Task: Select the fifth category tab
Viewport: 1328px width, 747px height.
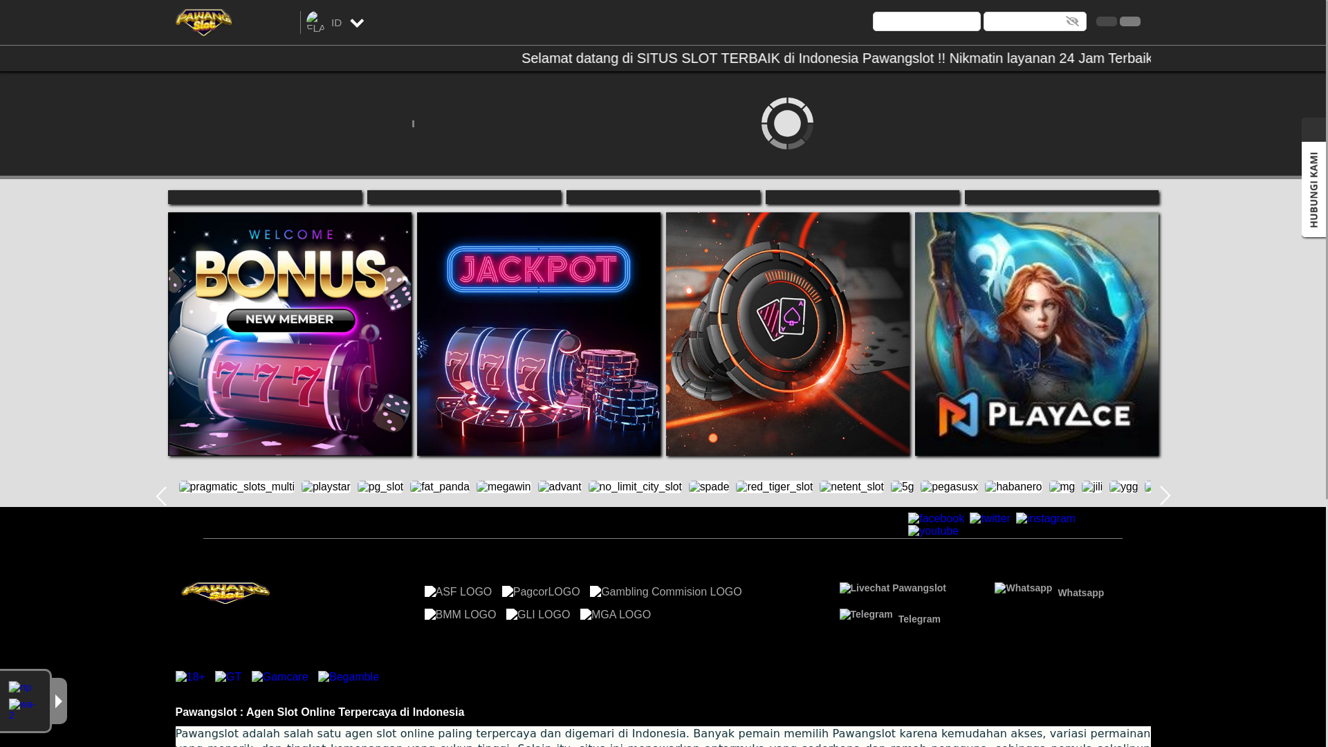Action: [1062, 197]
